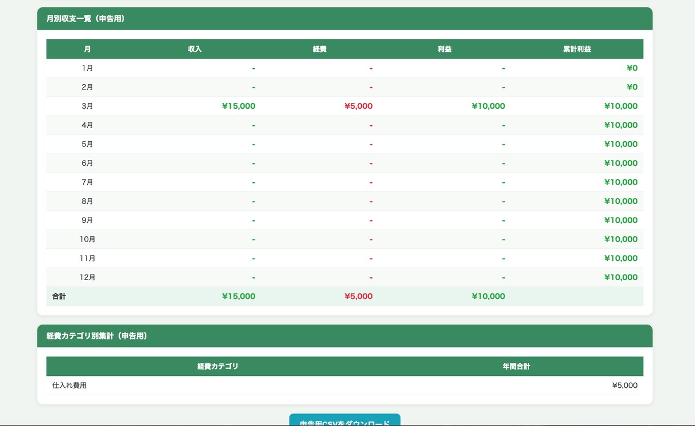The height and width of the screenshot is (426, 695).
Task: Click the 年間合計 column header
Action: point(516,366)
